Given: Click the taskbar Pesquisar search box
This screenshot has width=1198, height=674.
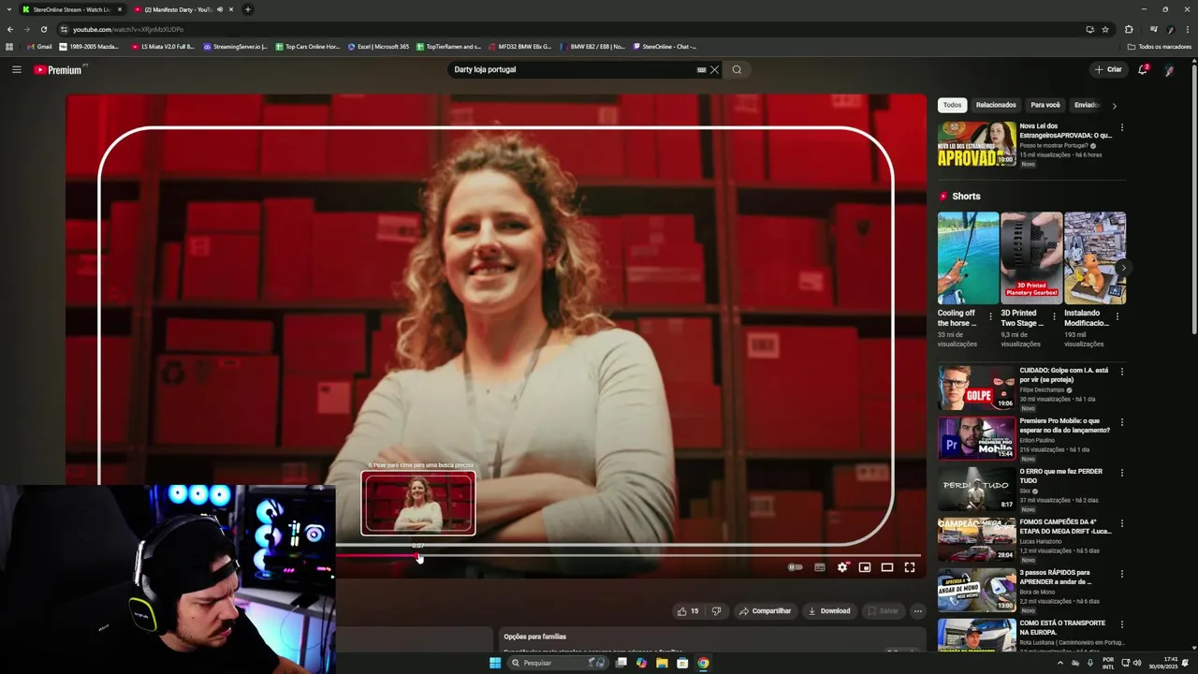Looking at the screenshot, I should 559,663.
